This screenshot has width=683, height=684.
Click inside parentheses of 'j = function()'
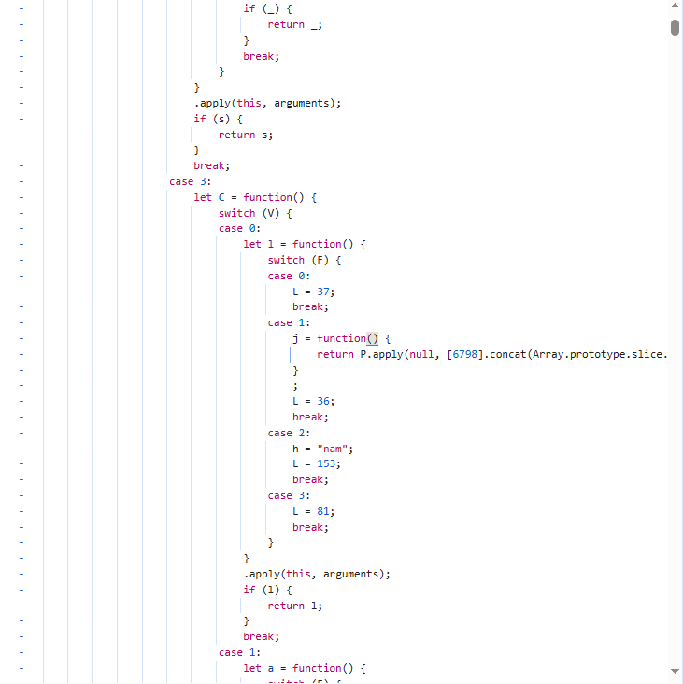(372, 338)
